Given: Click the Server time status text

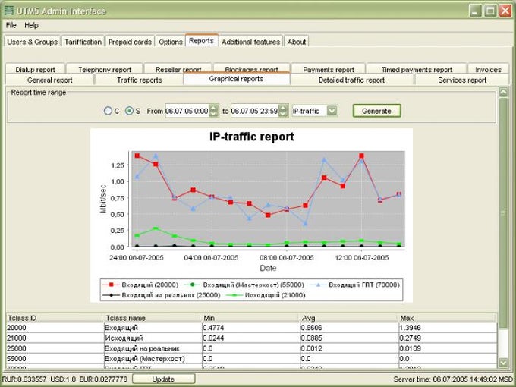Looking at the screenshot, I should [454, 379].
